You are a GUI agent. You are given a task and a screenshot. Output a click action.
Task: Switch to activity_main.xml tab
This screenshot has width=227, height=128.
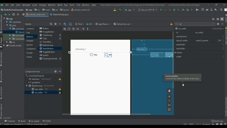click(x=37, y=15)
